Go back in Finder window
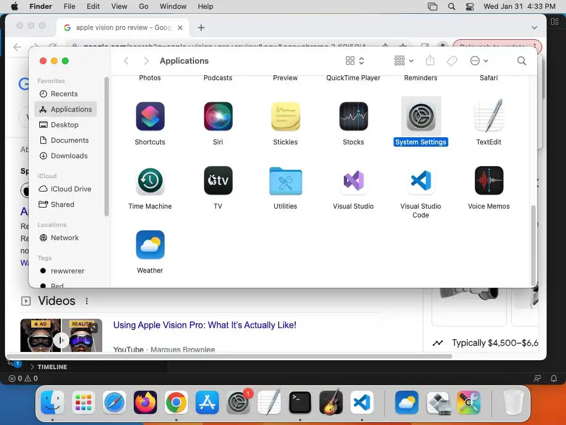 pos(126,61)
